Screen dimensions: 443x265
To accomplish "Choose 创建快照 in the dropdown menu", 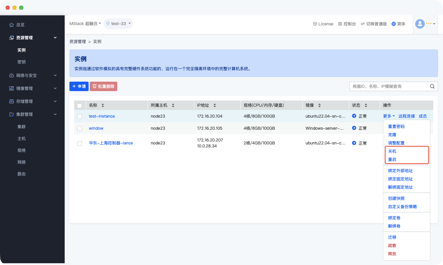I will (x=396, y=198).
